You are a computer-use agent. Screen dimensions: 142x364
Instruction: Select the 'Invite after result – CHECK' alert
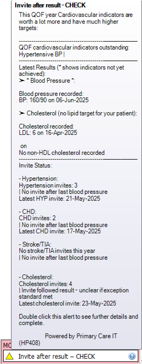pos(71,356)
